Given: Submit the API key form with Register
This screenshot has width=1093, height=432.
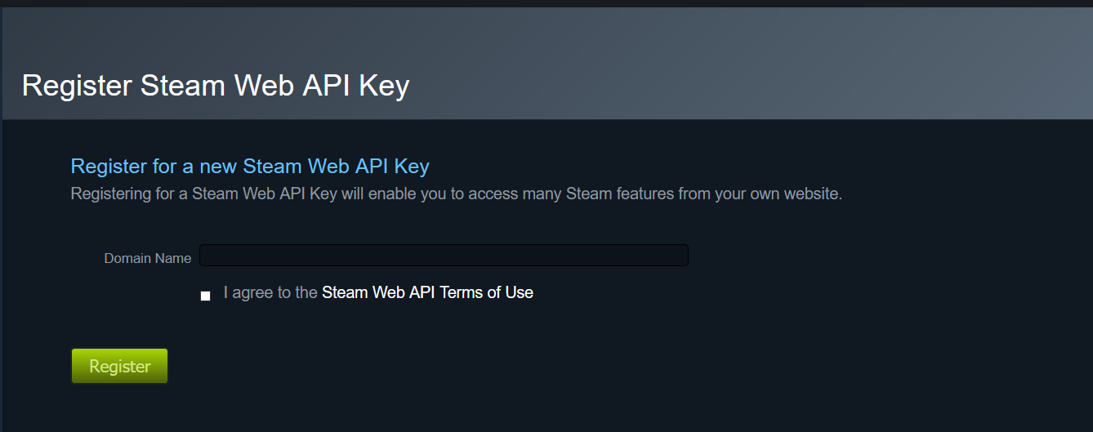Looking at the screenshot, I should coord(119,367).
